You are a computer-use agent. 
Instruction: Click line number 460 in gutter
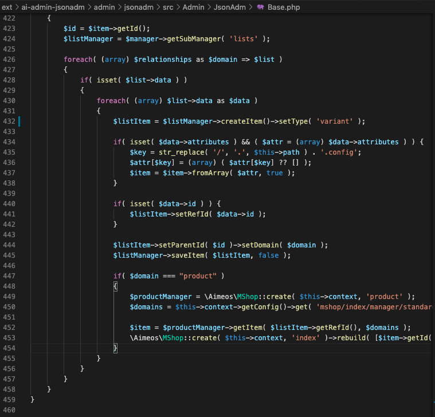(x=9, y=410)
